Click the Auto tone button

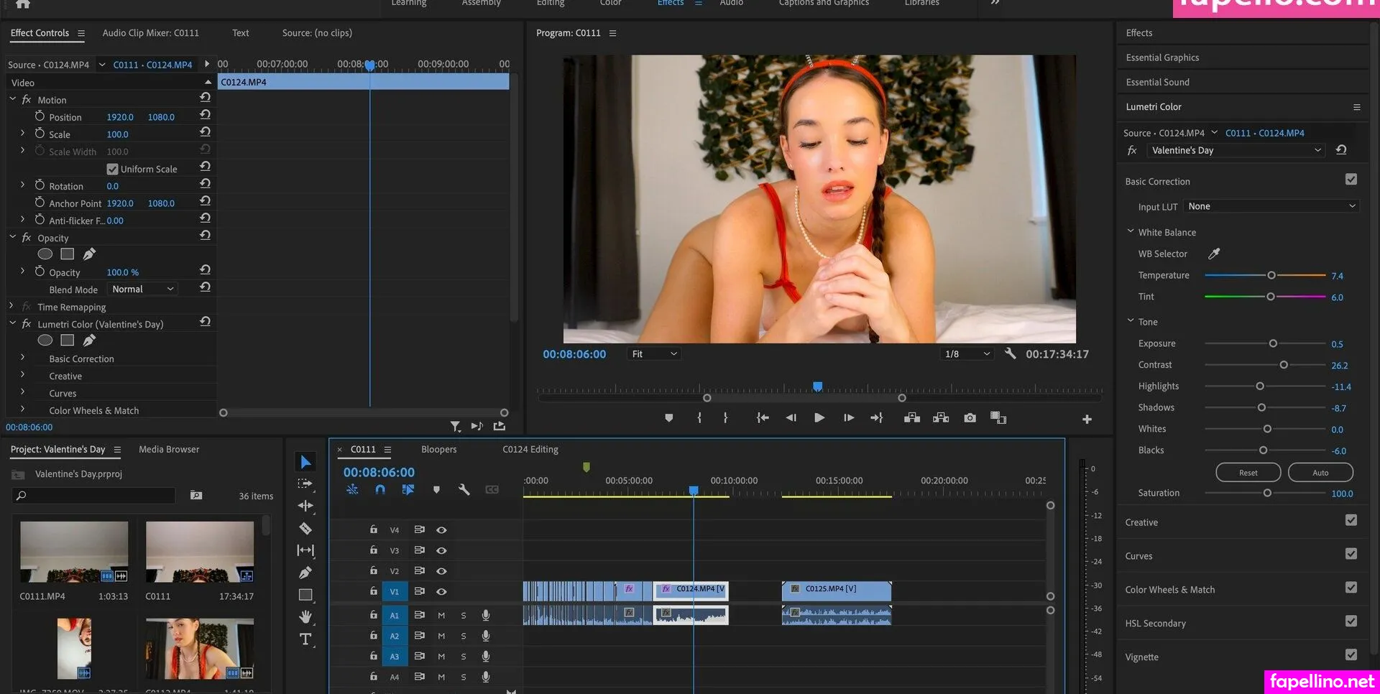tap(1320, 472)
